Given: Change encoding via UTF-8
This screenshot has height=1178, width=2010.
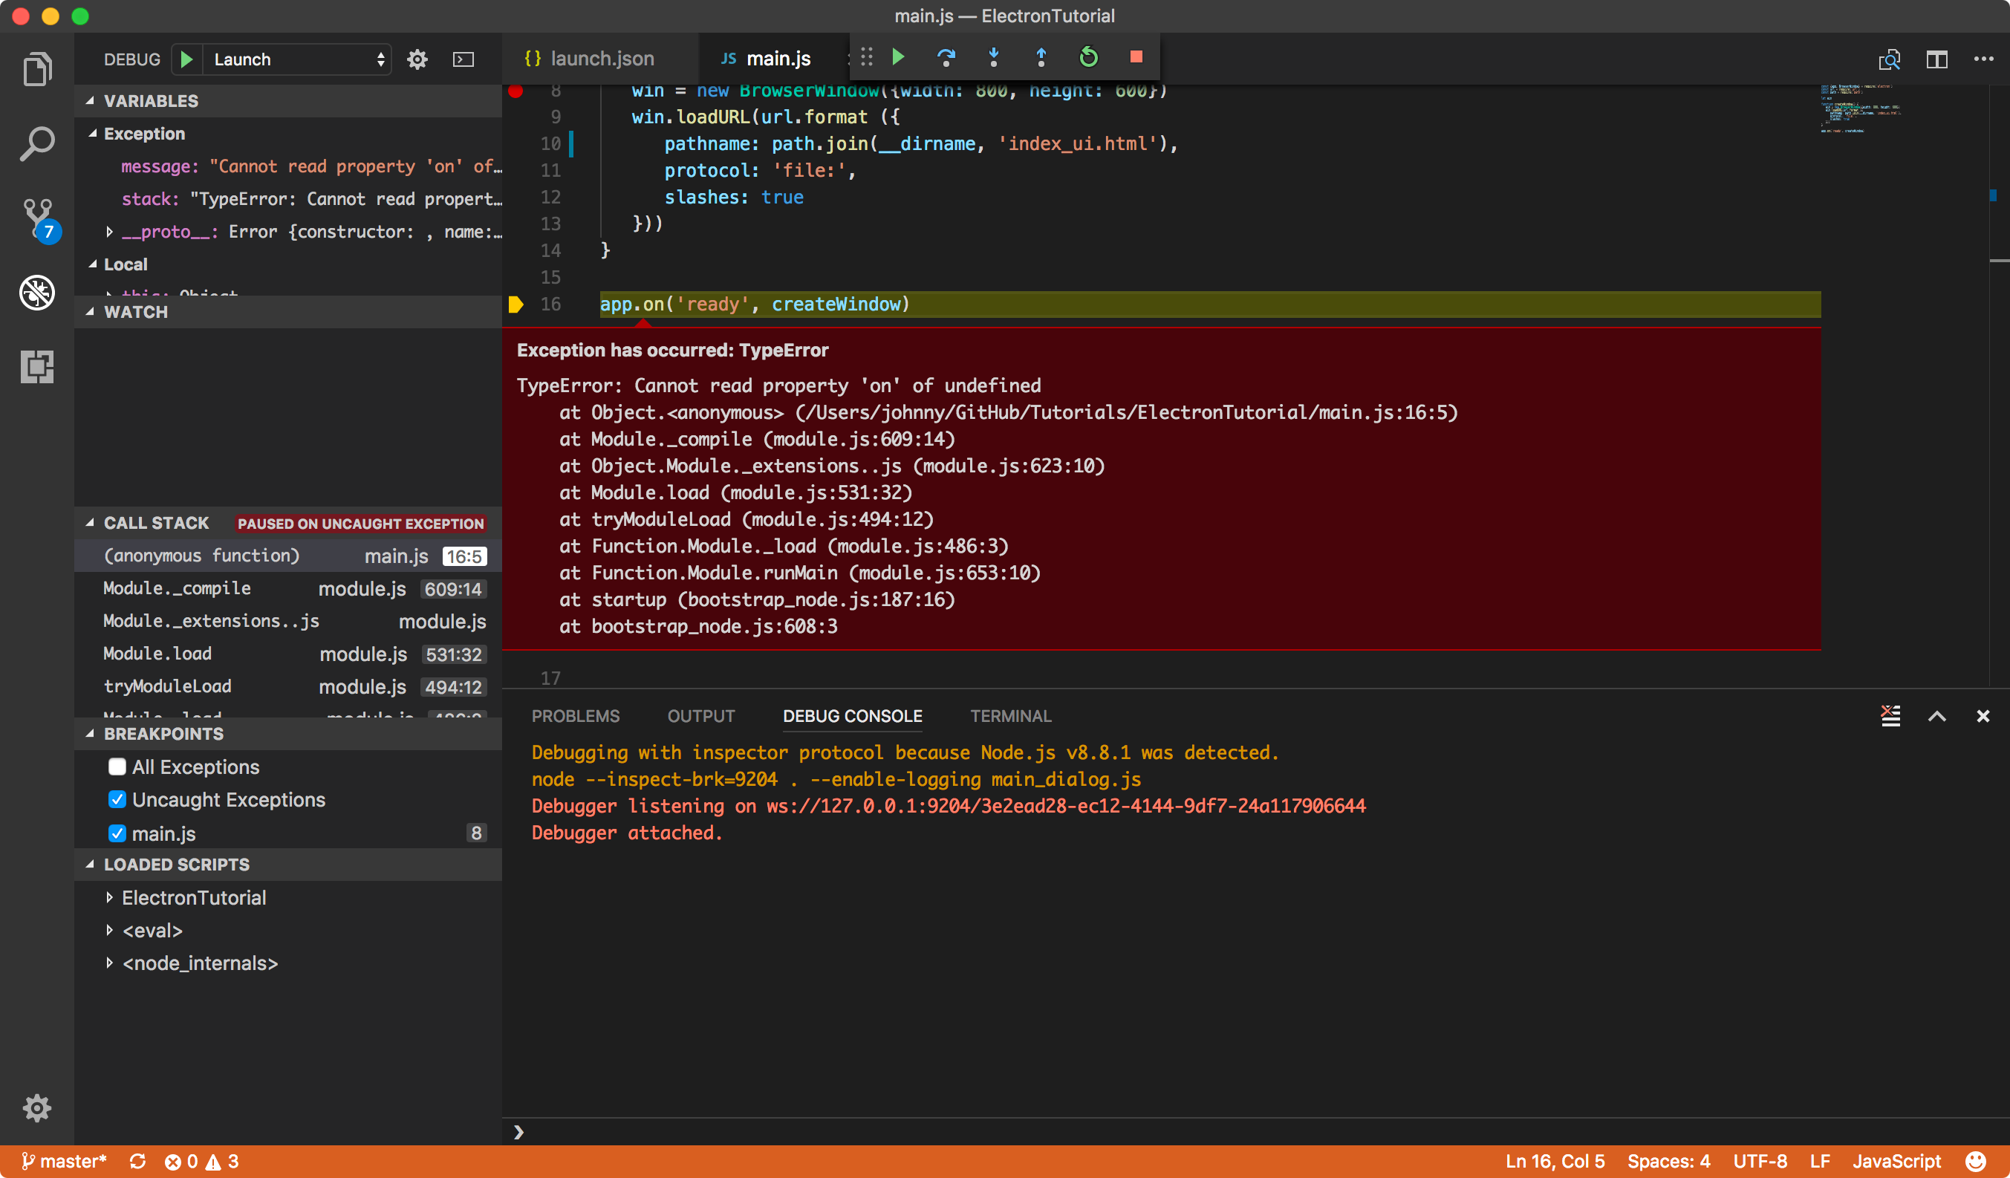Looking at the screenshot, I should click(1760, 1161).
